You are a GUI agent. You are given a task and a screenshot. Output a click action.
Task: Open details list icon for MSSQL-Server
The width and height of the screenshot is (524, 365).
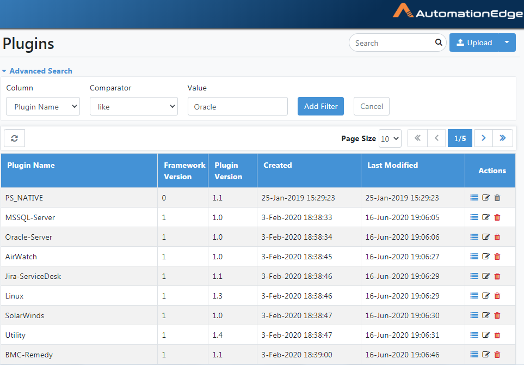click(474, 217)
